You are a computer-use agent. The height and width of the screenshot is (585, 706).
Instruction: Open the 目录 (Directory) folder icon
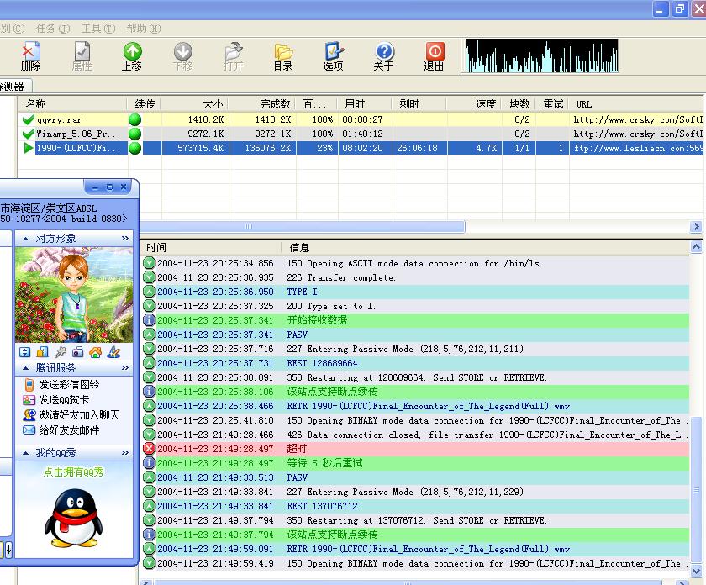click(x=283, y=56)
